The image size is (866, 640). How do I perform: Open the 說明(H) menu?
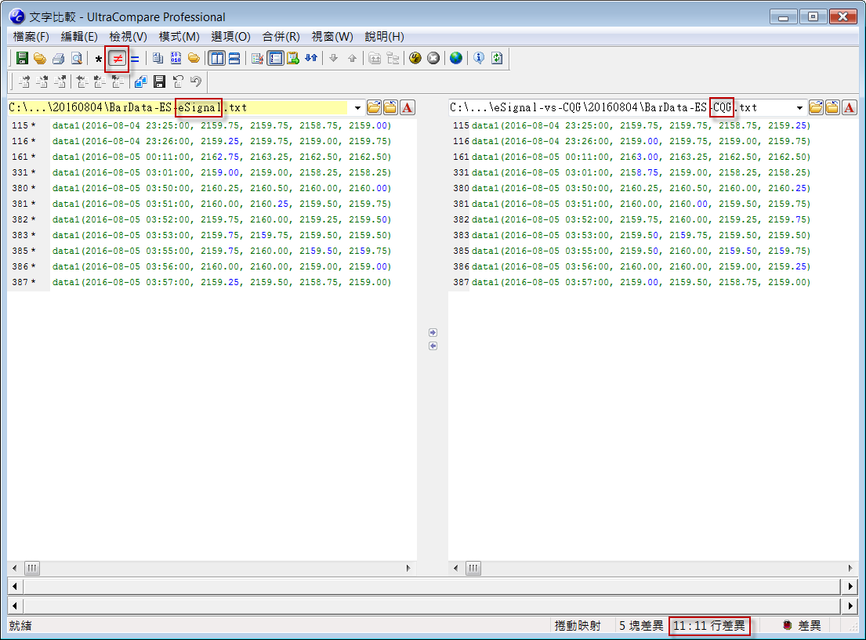384,37
